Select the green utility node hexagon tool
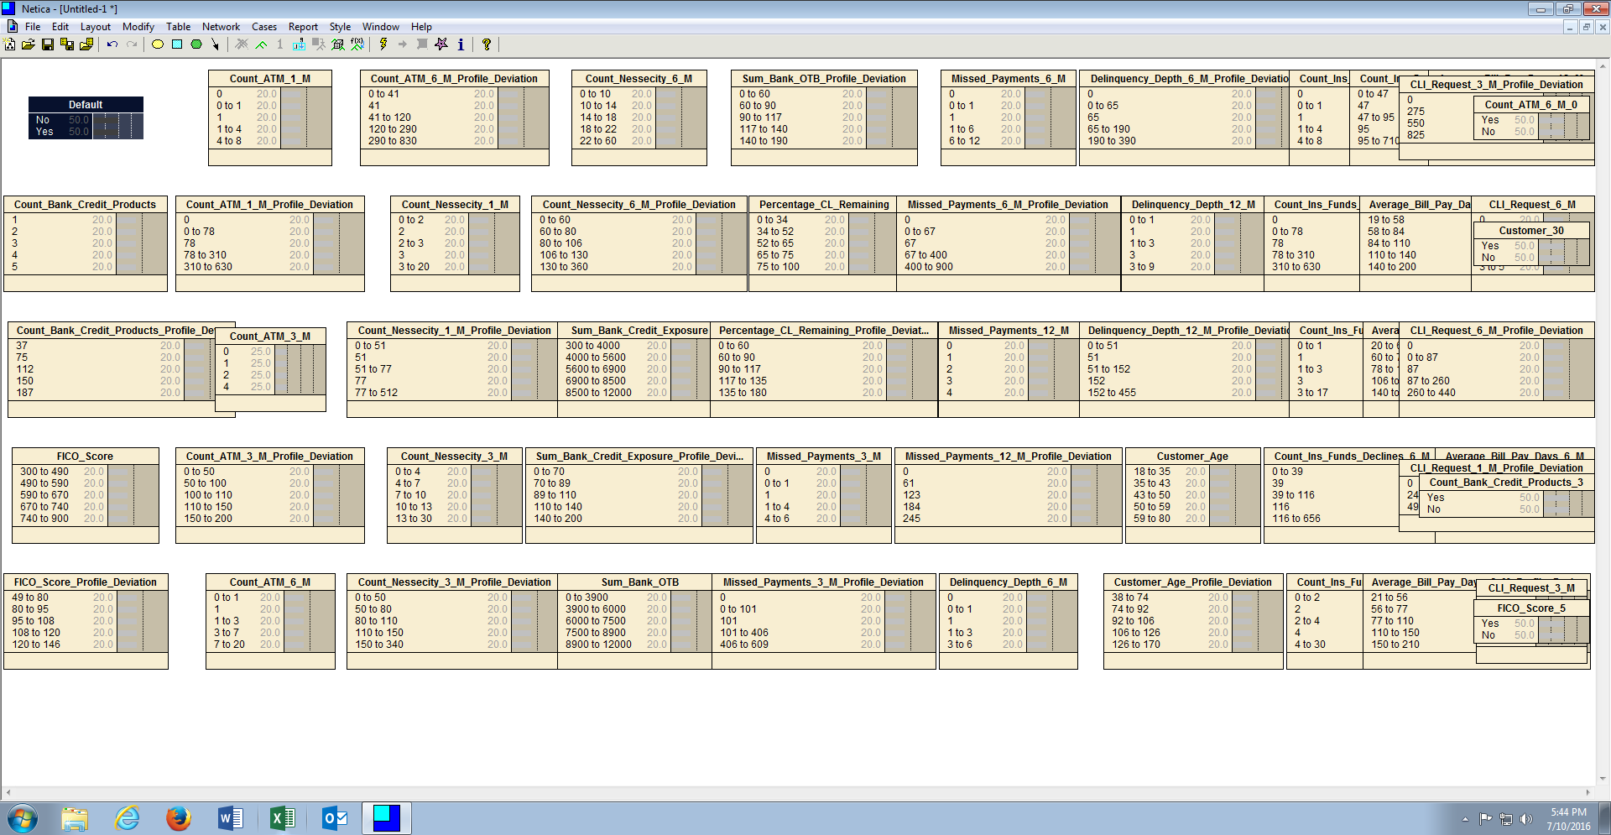This screenshot has width=1611, height=835. point(196,44)
